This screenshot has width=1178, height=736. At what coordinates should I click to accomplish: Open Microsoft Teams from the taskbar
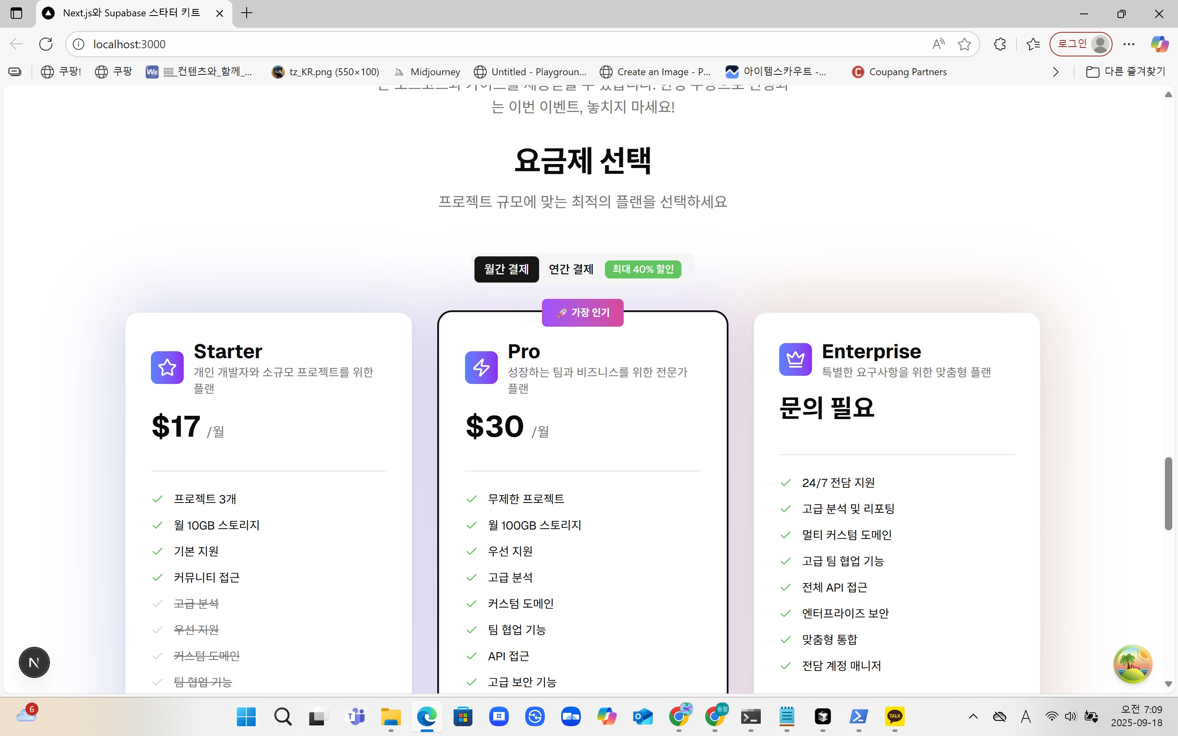pos(355,716)
